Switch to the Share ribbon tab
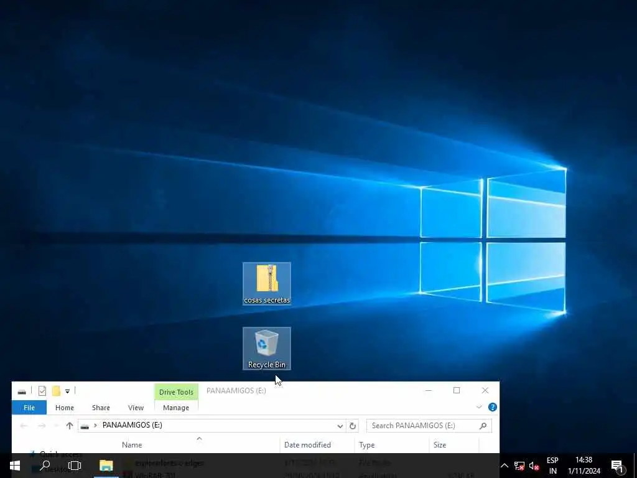Screen dimensions: 637x478 pyautogui.click(x=101, y=407)
